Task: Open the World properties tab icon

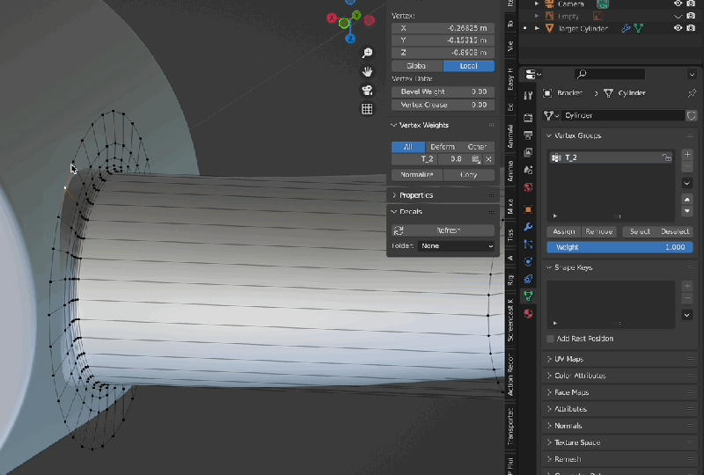Action: pyautogui.click(x=528, y=187)
